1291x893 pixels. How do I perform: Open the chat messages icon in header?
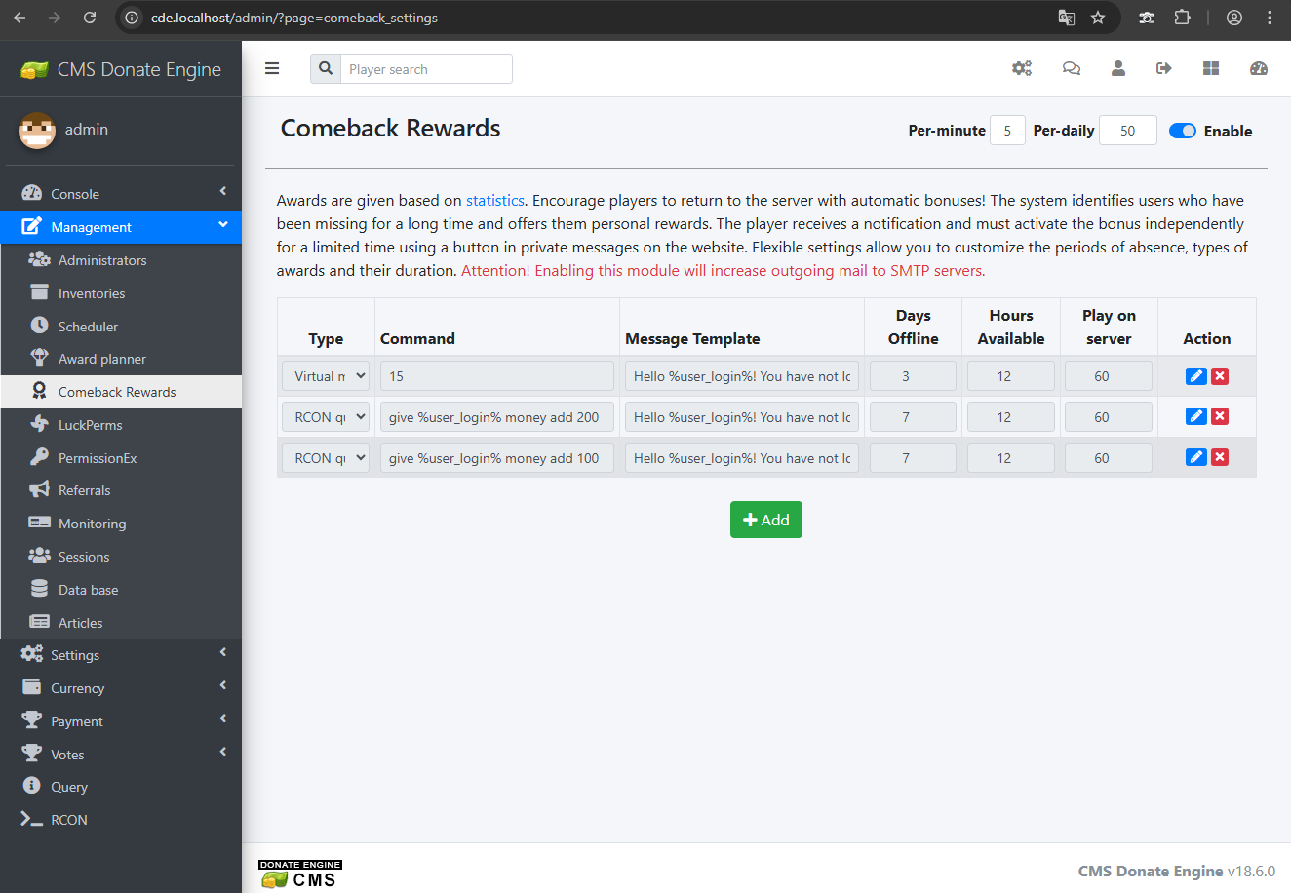click(x=1071, y=68)
